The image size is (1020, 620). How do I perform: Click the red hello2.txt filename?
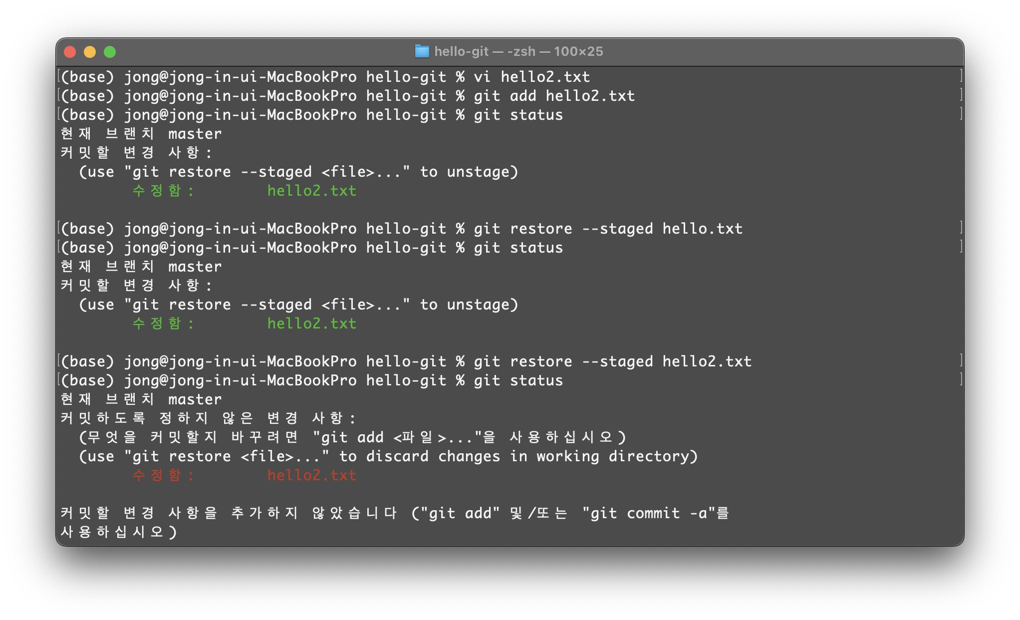[311, 475]
